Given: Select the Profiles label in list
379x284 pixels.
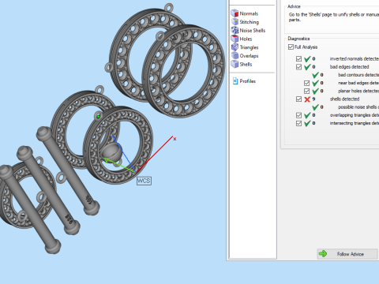Looking at the screenshot, I should 248,81.
